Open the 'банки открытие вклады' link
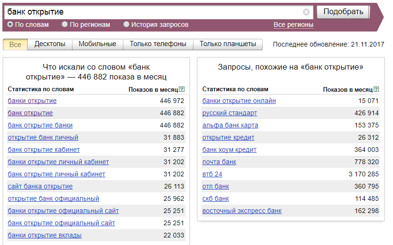 pyautogui.click(x=45, y=236)
